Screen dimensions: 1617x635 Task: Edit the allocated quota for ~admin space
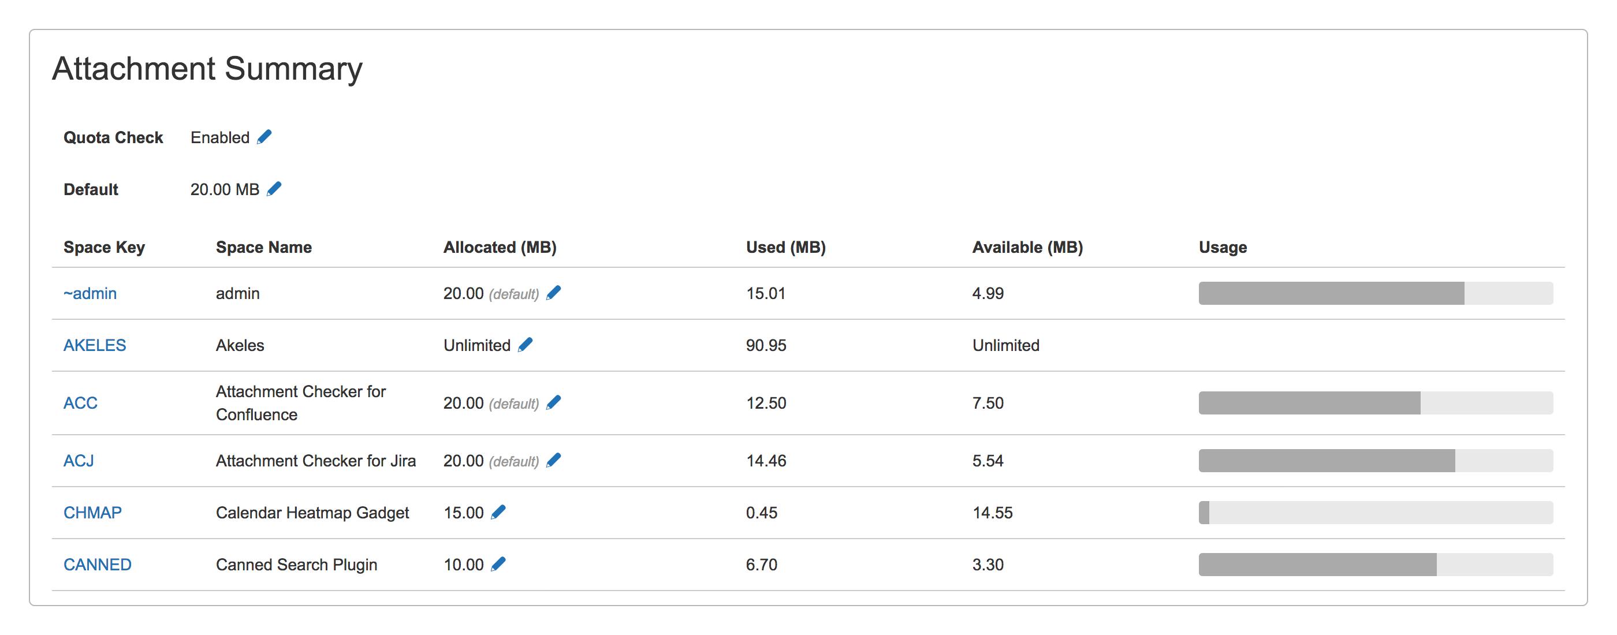click(554, 293)
